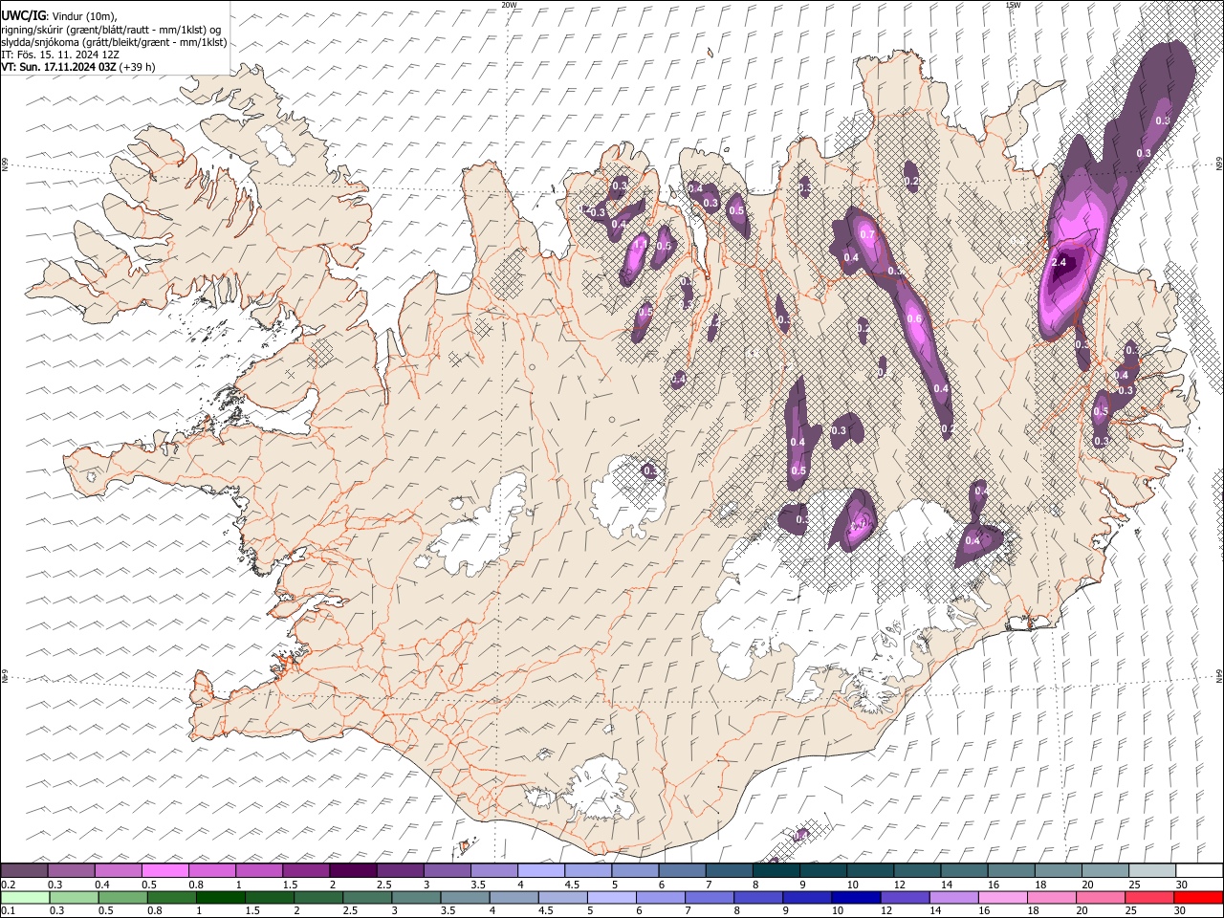Select the darkest green 1 rain-scale swatch

(221, 897)
